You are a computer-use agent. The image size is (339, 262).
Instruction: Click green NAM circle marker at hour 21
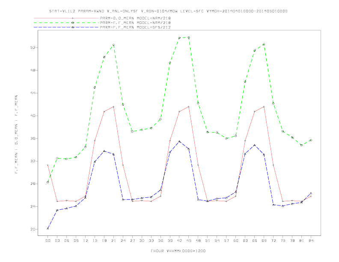[x=113, y=45]
